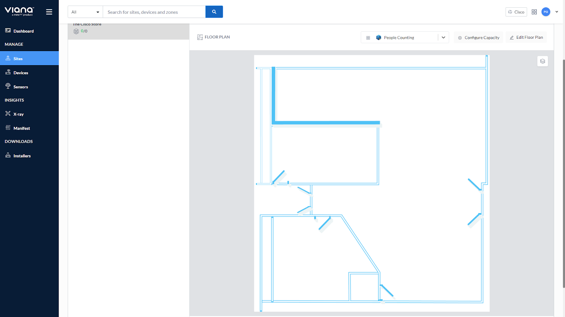The width and height of the screenshot is (565, 317).
Task: Open Devices in the sidebar
Action: click(20, 73)
